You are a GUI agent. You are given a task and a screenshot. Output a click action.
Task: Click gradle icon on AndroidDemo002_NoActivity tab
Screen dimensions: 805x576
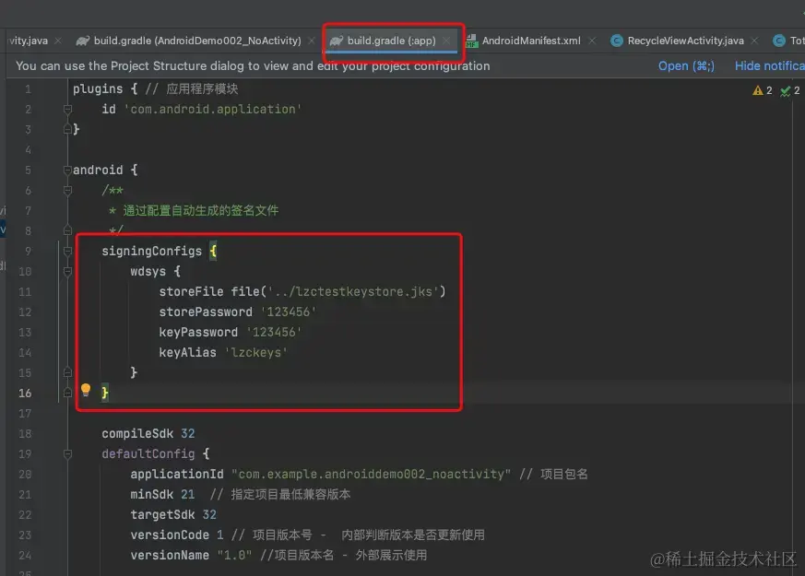click(x=83, y=41)
